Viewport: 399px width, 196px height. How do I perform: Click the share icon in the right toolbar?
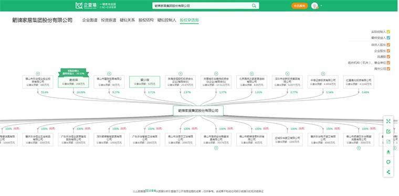coord(388,172)
